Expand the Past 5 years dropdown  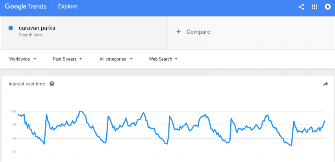67,59
